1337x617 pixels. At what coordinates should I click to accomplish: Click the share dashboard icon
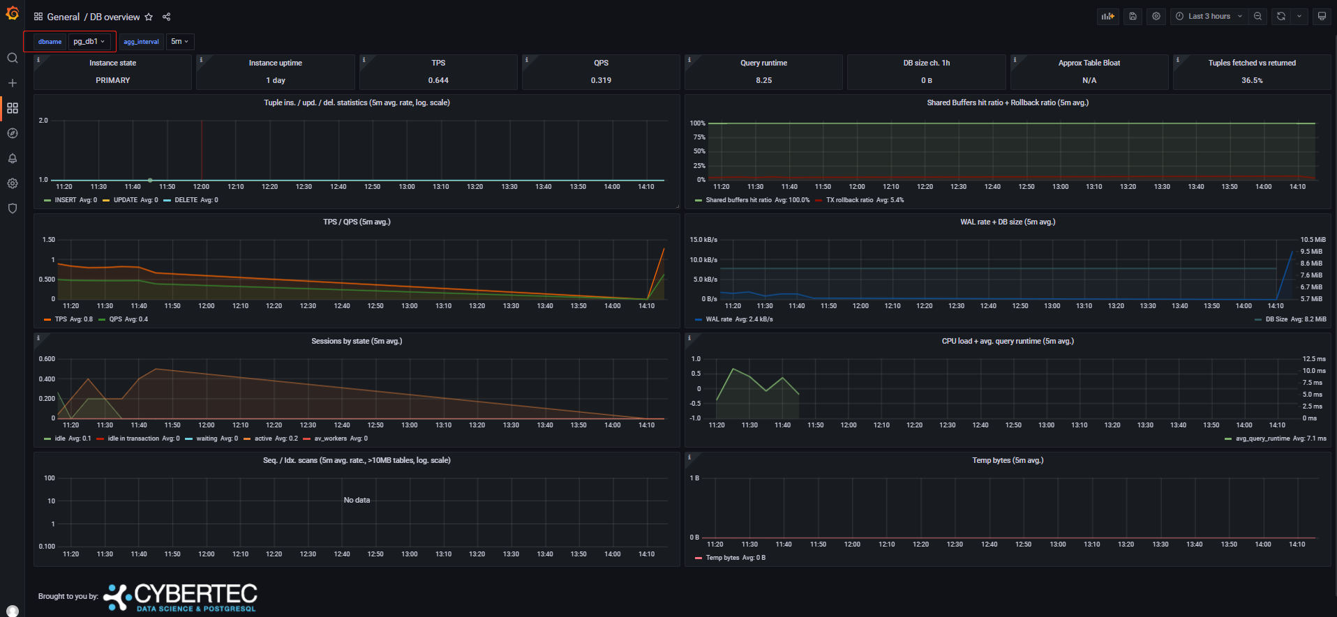coord(166,17)
